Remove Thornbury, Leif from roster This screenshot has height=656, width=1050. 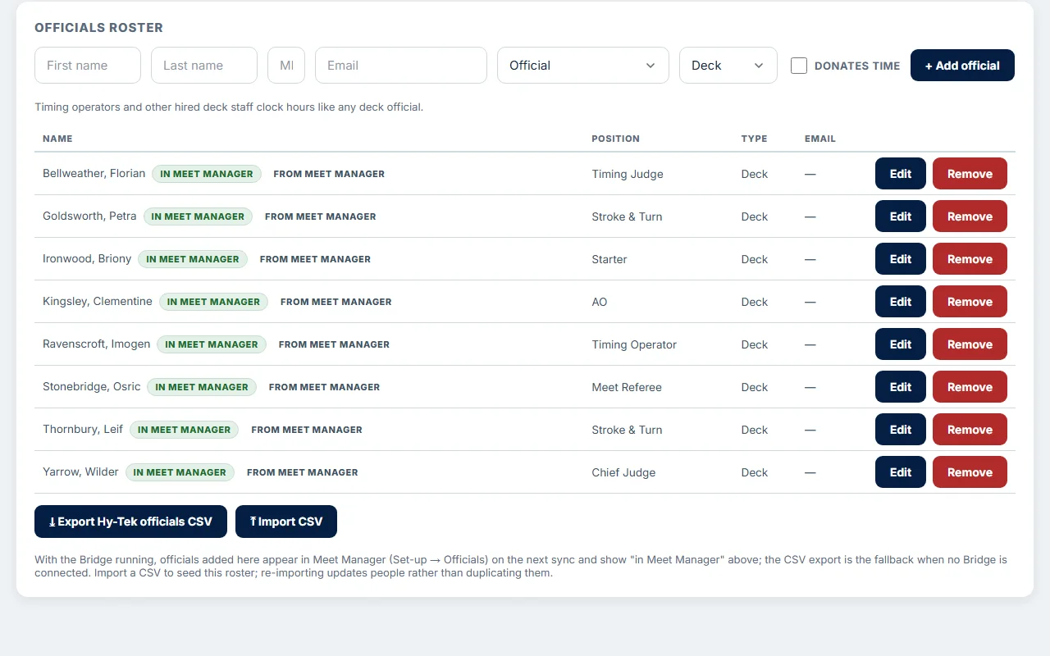(x=970, y=430)
